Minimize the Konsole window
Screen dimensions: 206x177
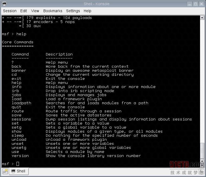tap(189, 4)
